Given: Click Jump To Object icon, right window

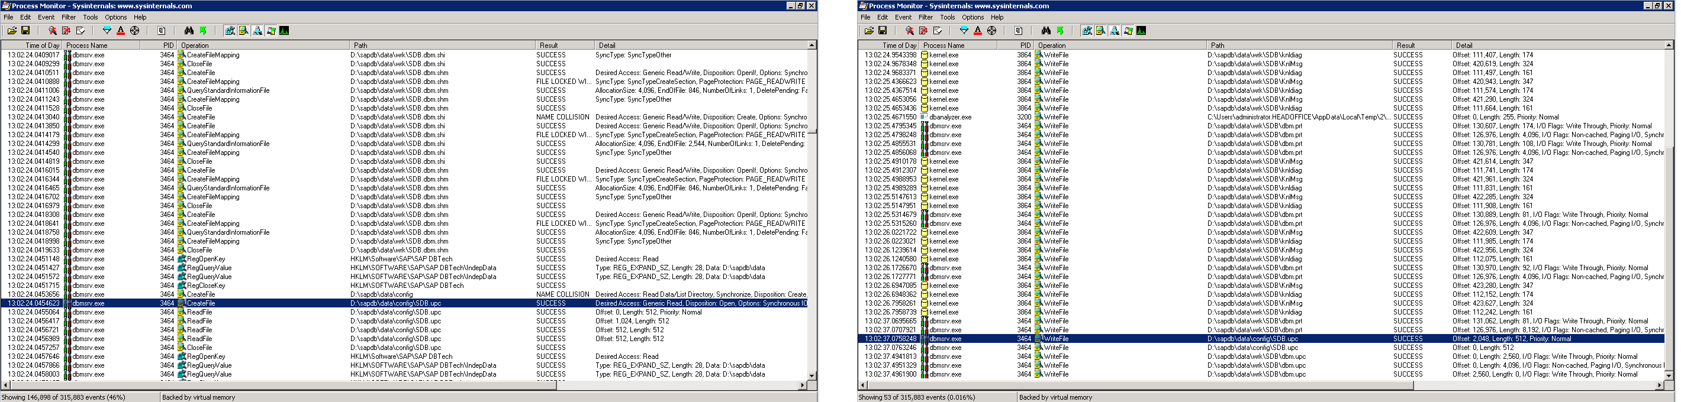Looking at the screenshot, I should click(1061, 31).
